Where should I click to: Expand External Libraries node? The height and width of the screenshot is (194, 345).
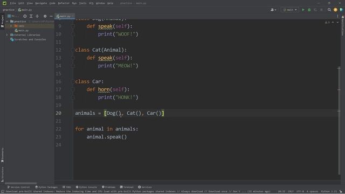pos(7,34)
